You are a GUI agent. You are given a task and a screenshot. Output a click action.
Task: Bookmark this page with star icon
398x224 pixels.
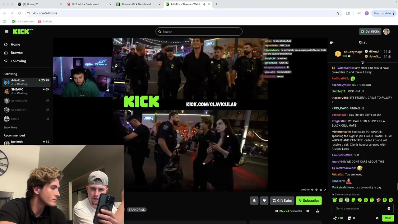coord(338,13)
